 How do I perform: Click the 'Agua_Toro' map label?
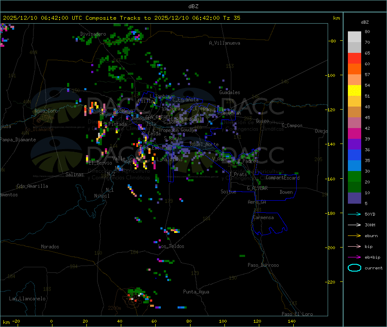46,111
